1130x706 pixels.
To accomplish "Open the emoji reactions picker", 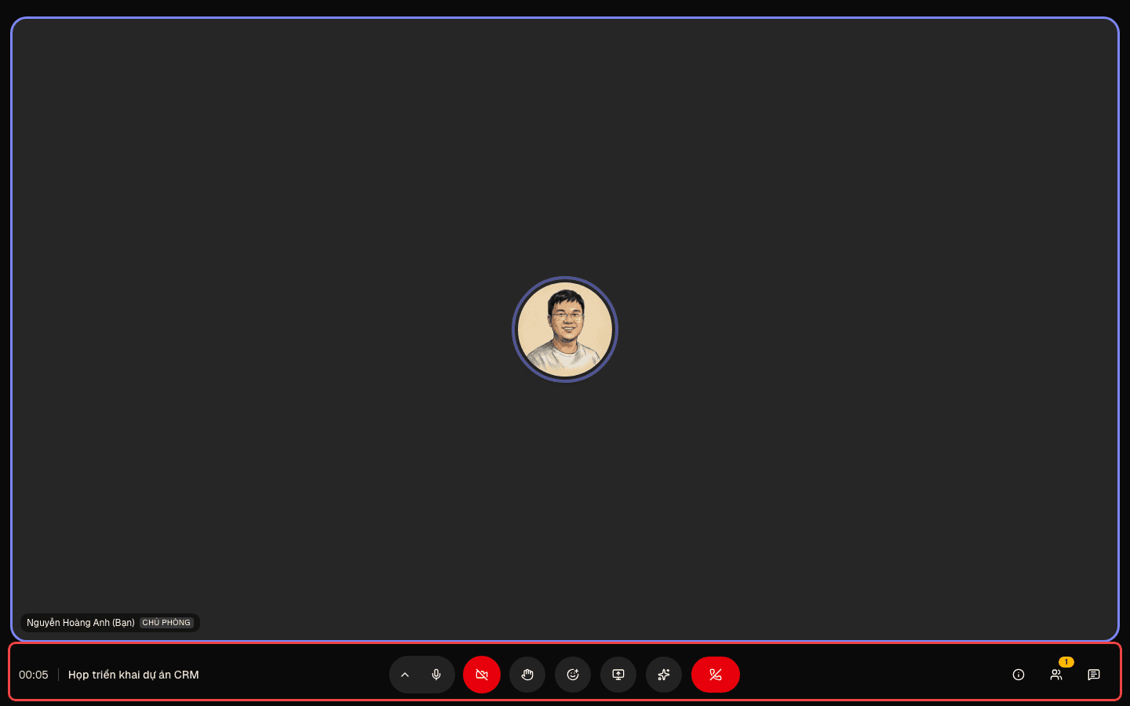I will pyautogui.click(x=573, y=675).
